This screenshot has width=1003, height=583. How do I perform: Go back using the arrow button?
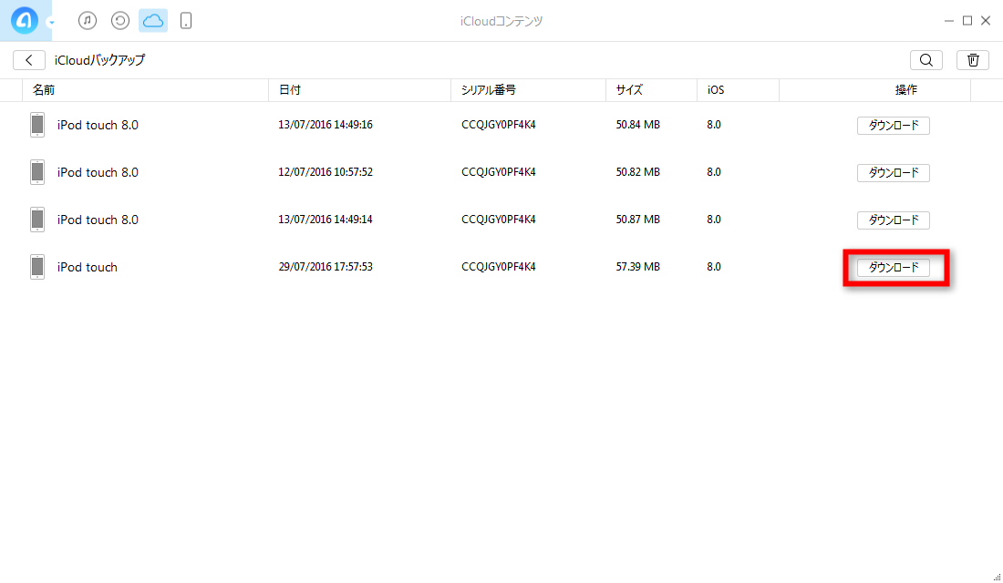point(29,60)
